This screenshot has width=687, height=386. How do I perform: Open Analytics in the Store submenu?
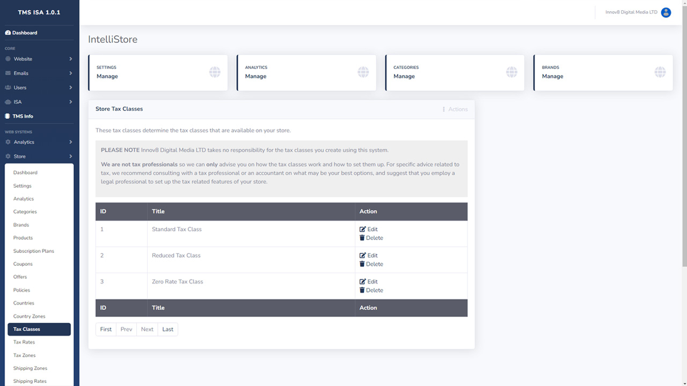[x=39, y=199]
